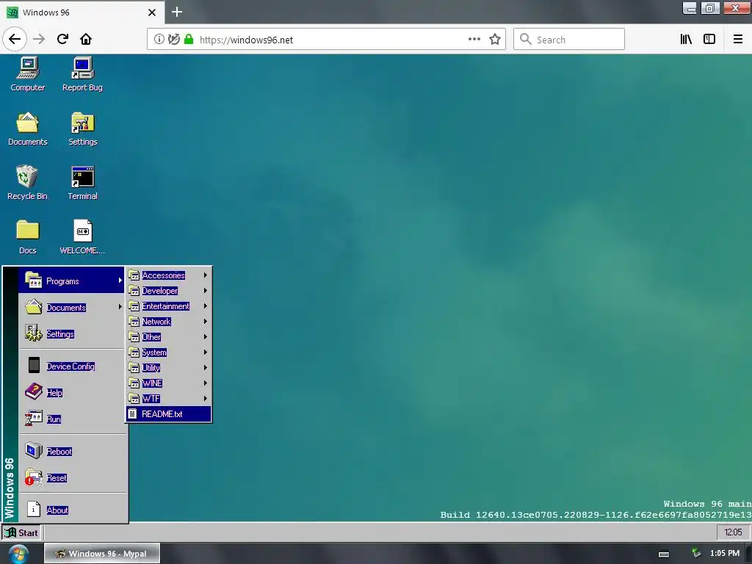Click the Windows 96 taskbar clock 12:05

pyautogui.click(x=732, y=532)
